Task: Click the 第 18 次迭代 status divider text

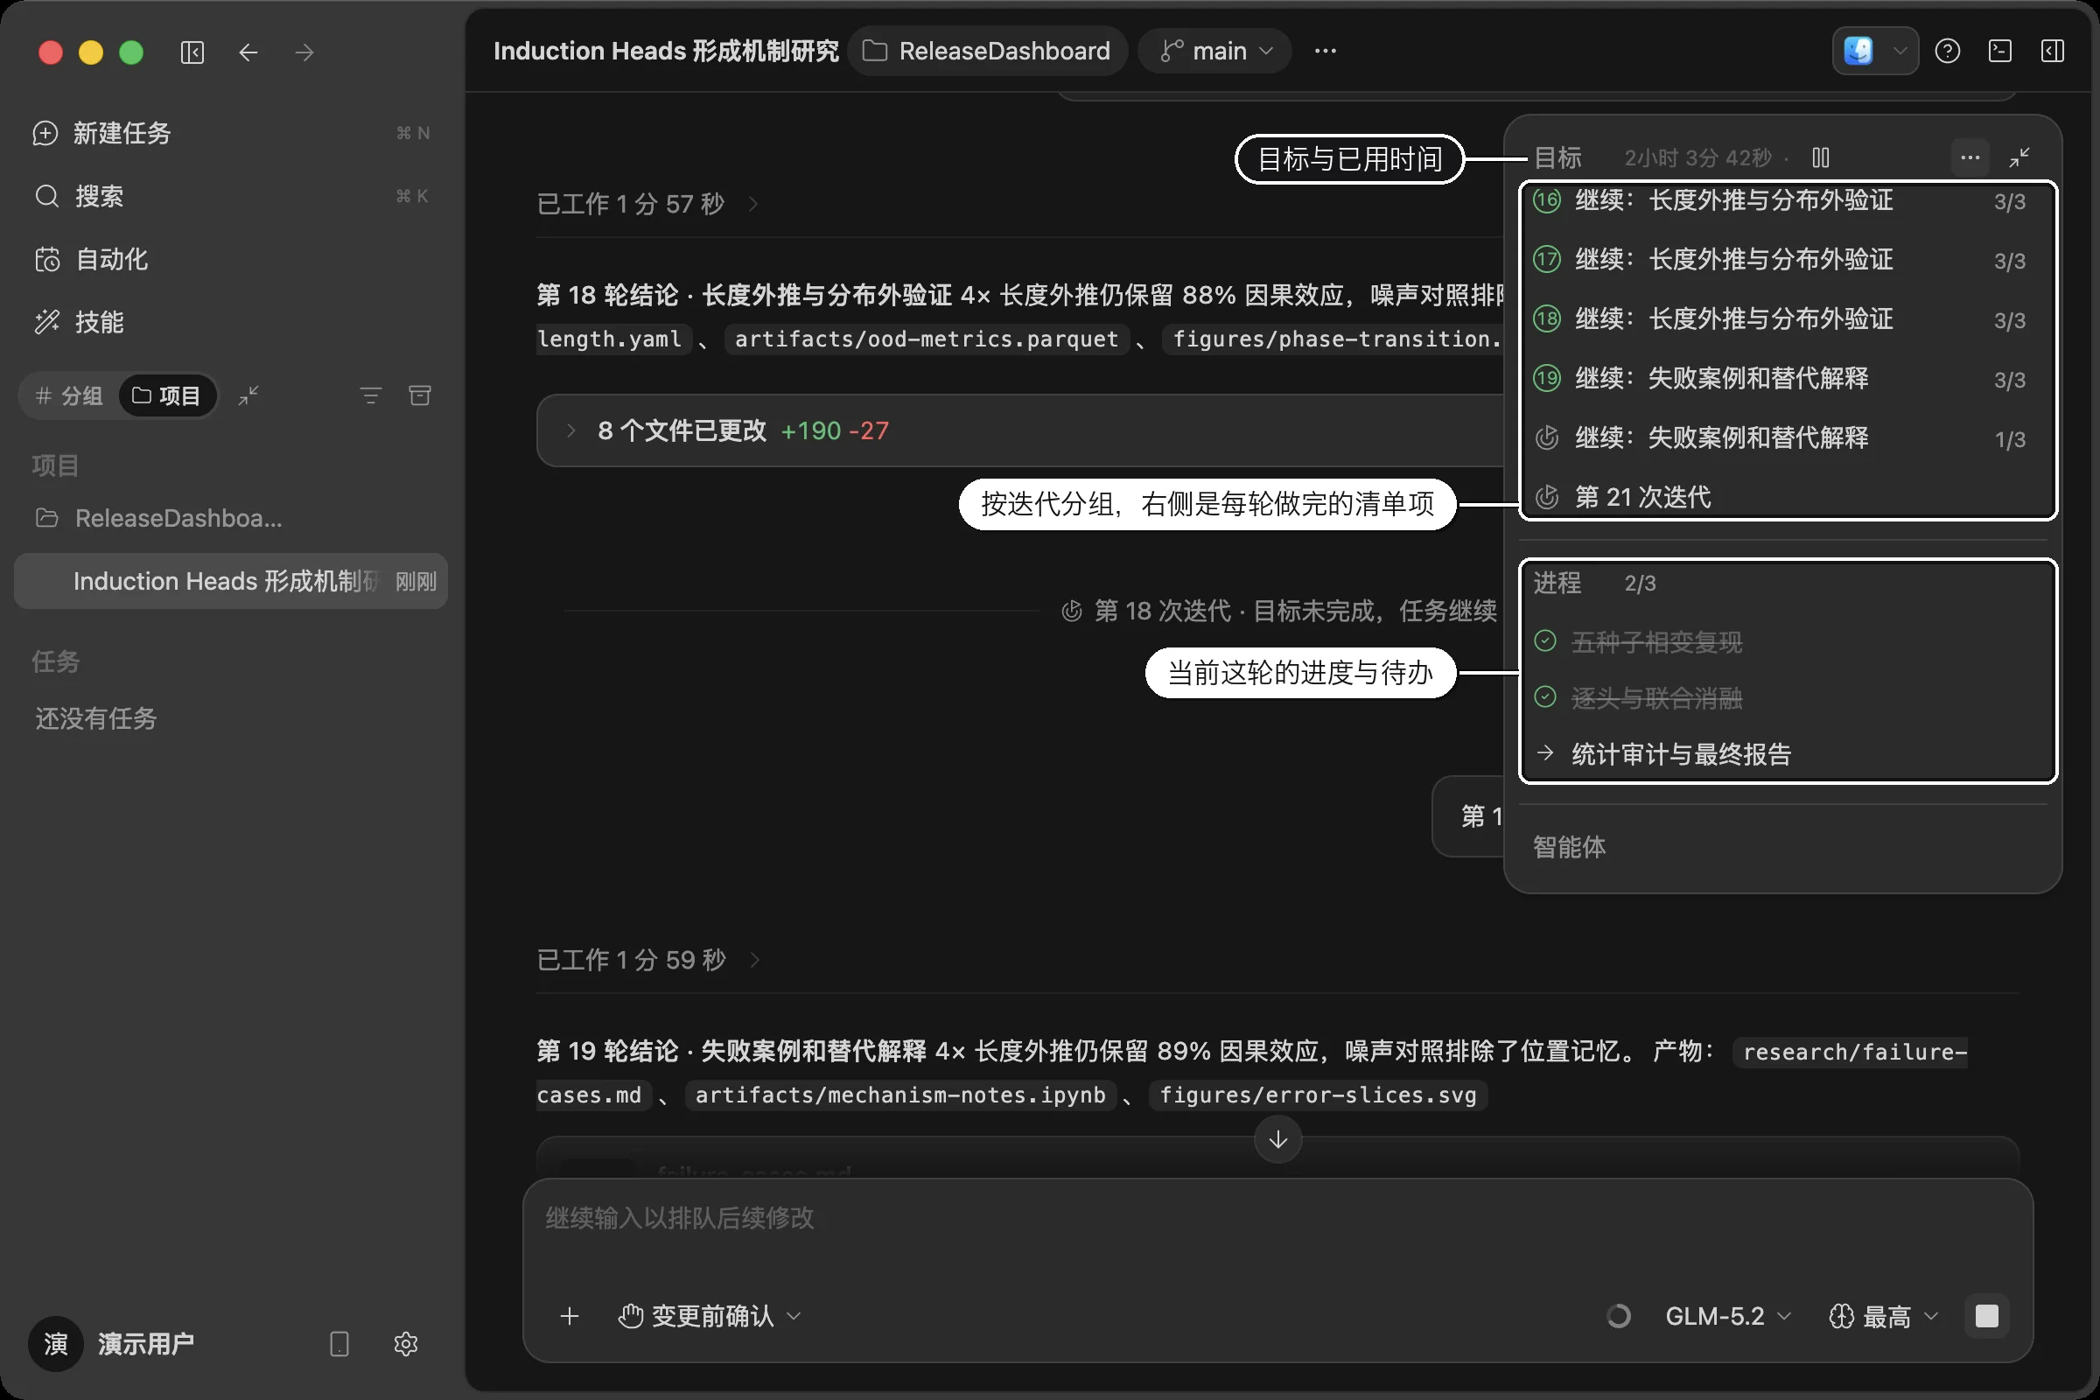Action: (x=1296, y=611)
